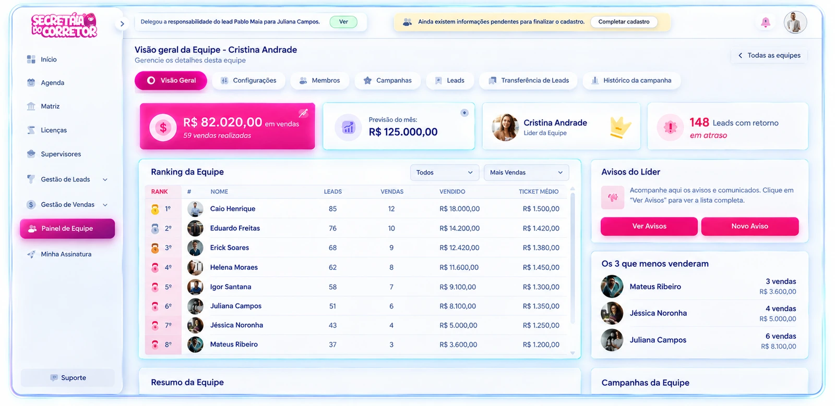Click the dollar sign sales icon
The width and height of the screenshot is (835, 406).
[163, 127]
